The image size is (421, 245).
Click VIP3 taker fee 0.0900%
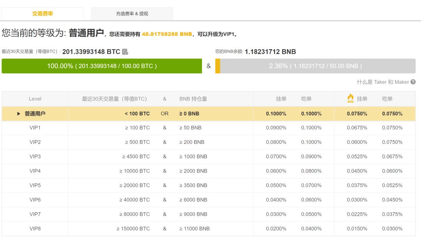(x=311, y=156)
